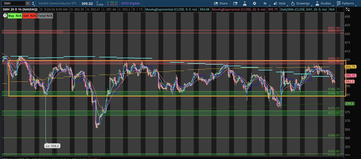The height and width of the screenshot is (159, 361).
Task: Click the open value O: 392.35
Action: (77, 10)
